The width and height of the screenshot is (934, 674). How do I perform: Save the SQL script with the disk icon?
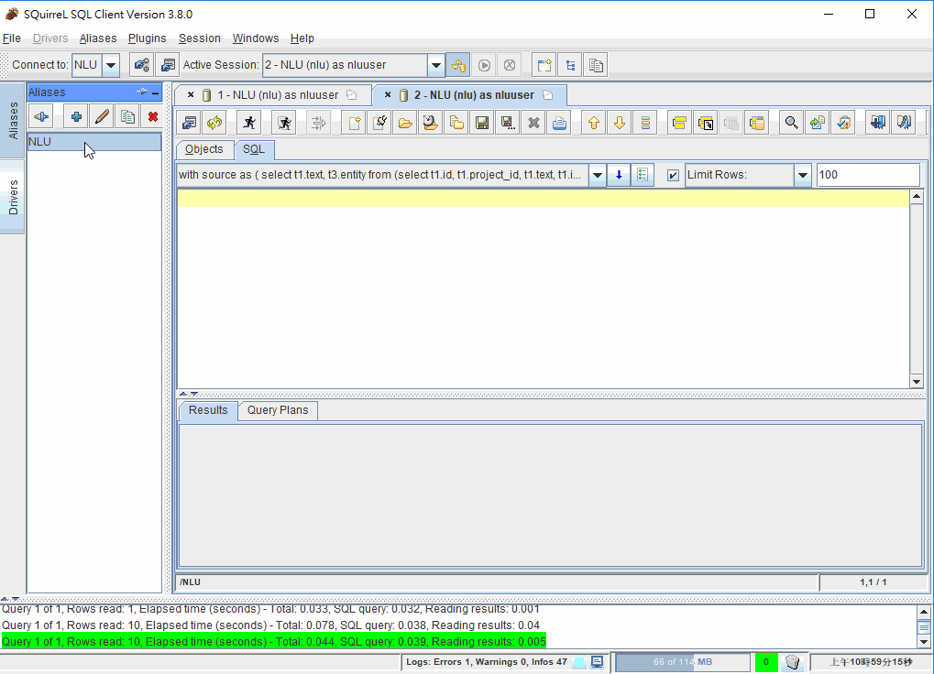click(x=482, y=122)
